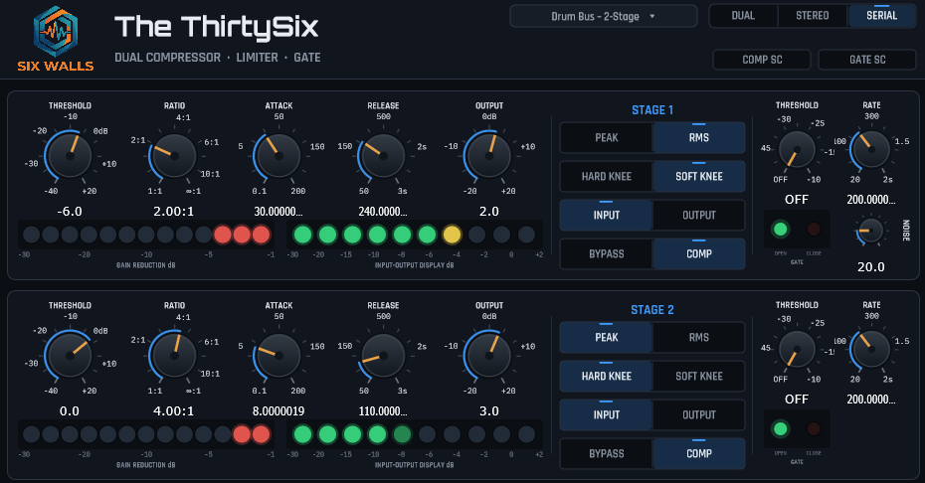
Task: Click Stage 2 compressor Threshold knob
Action: 70,356
